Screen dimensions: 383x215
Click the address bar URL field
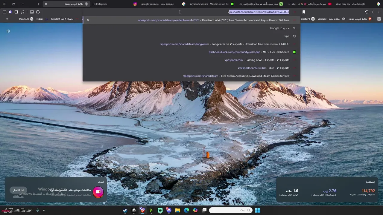[x=191, y=12]
